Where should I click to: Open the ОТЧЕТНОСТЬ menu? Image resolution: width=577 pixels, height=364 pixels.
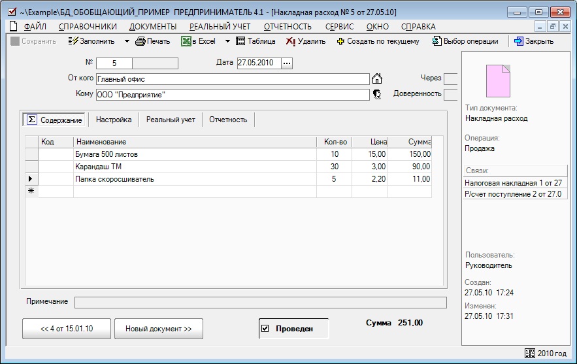coord(288,26)
